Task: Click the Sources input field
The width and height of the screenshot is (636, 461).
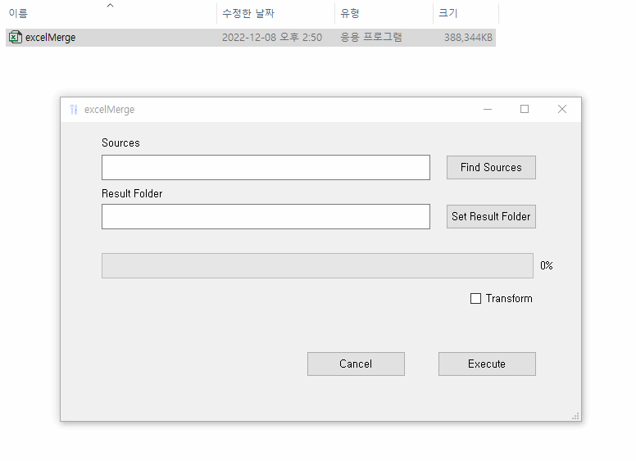Action: tap(266, 167)
